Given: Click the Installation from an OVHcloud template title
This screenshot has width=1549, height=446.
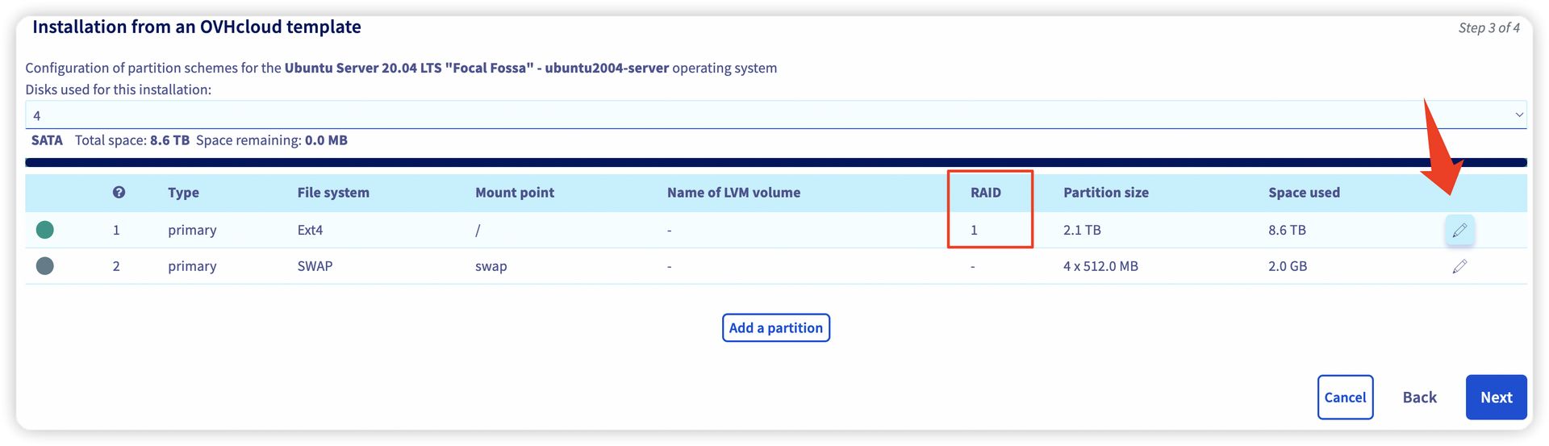Looking at the screenshot, I should pyautogui.click(x=197, y=27).
